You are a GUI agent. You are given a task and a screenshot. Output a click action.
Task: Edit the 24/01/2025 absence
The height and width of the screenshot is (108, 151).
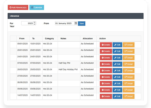[x=117, y=58]
